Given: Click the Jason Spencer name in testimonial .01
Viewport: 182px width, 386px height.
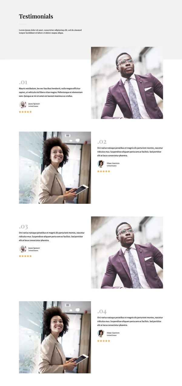Looking at the screenshot, I should pyautogui.click(x=34, y=104).
